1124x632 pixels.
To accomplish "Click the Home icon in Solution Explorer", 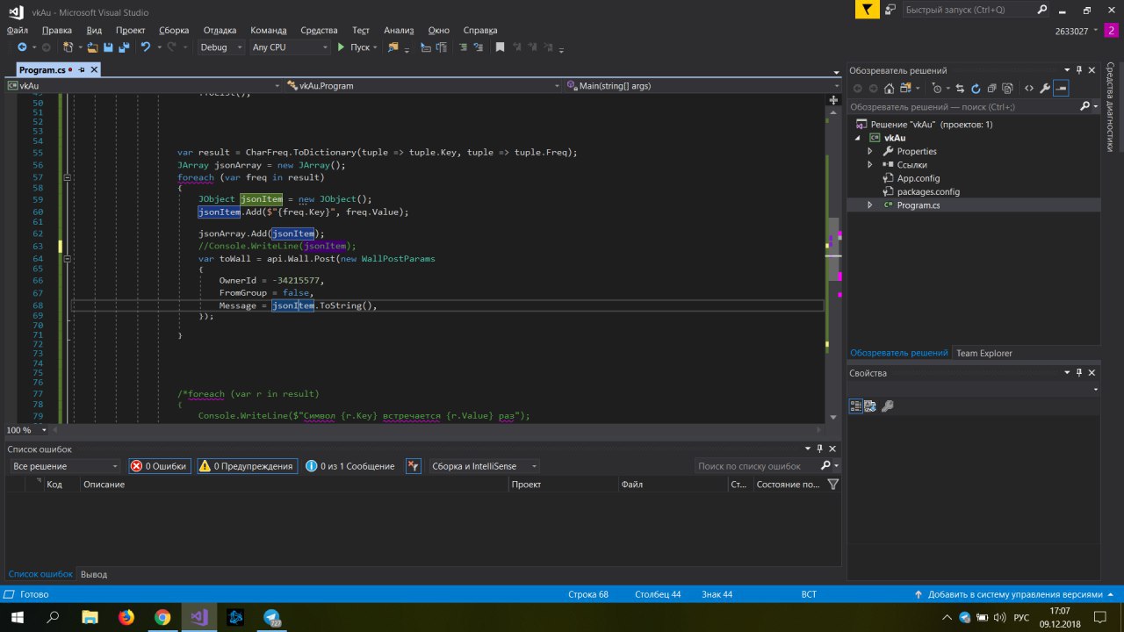I will [890, 88].
